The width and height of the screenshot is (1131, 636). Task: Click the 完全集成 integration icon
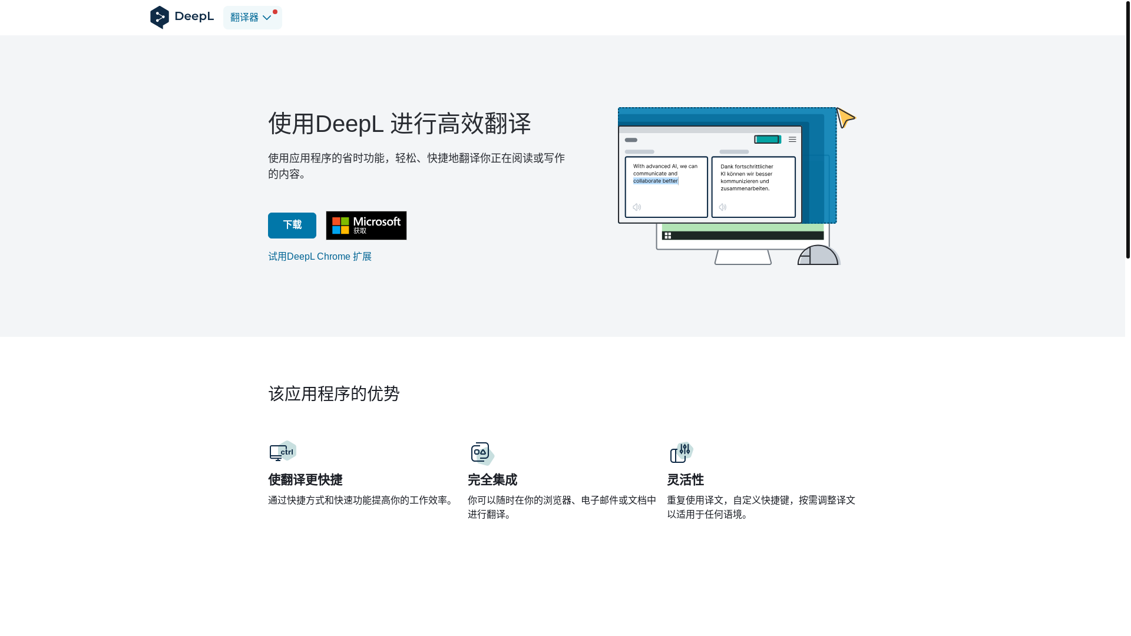[x=482, y=453]
